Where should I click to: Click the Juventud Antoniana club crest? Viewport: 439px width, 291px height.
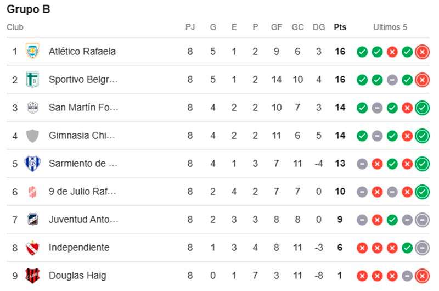pos(33,219)
